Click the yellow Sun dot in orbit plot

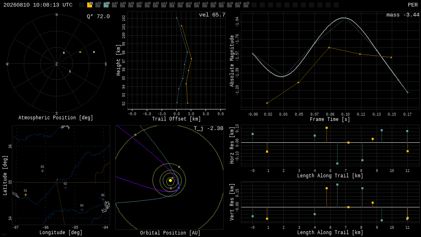click(x=170, y=181)
